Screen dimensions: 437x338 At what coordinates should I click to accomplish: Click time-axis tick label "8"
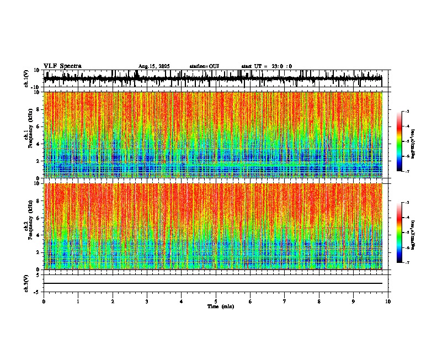click(319, 302)
